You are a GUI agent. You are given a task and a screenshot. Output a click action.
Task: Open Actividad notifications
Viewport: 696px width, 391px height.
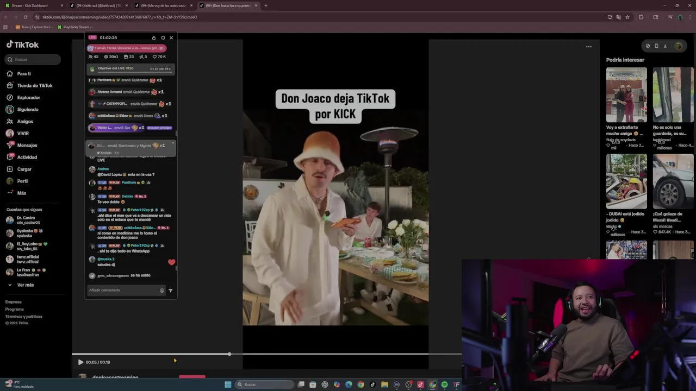click(22, 157)
